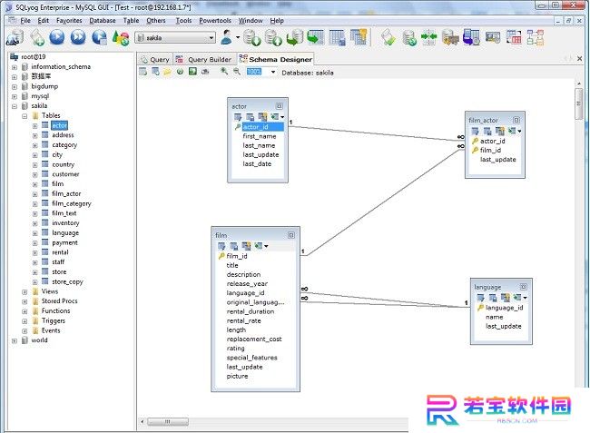Click the zoom in magnifier icon
Viewport: 590px width, 433px height.
[224, 71]
